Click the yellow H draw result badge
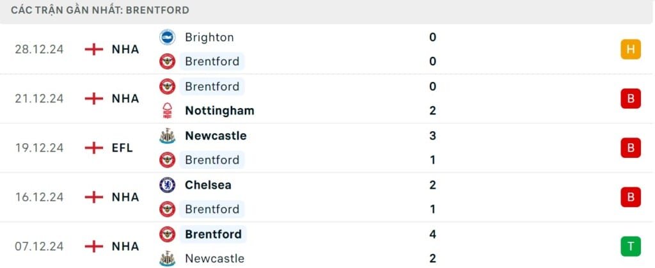 630,49
